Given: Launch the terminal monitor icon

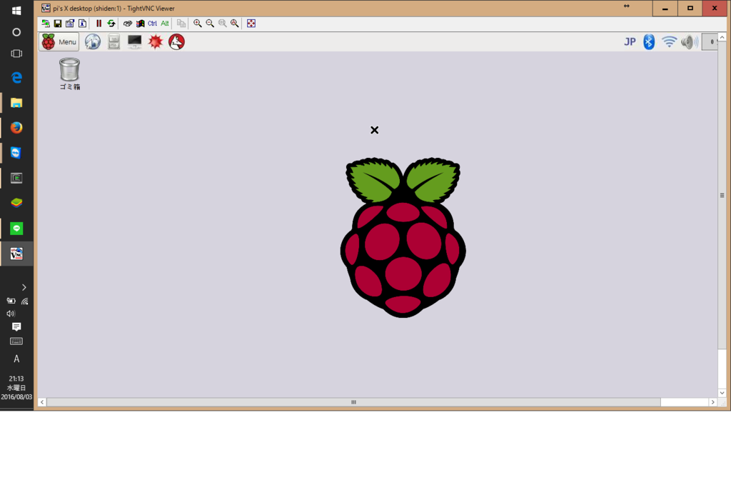Looking at the screenshot, I should (x=134, y=42).
